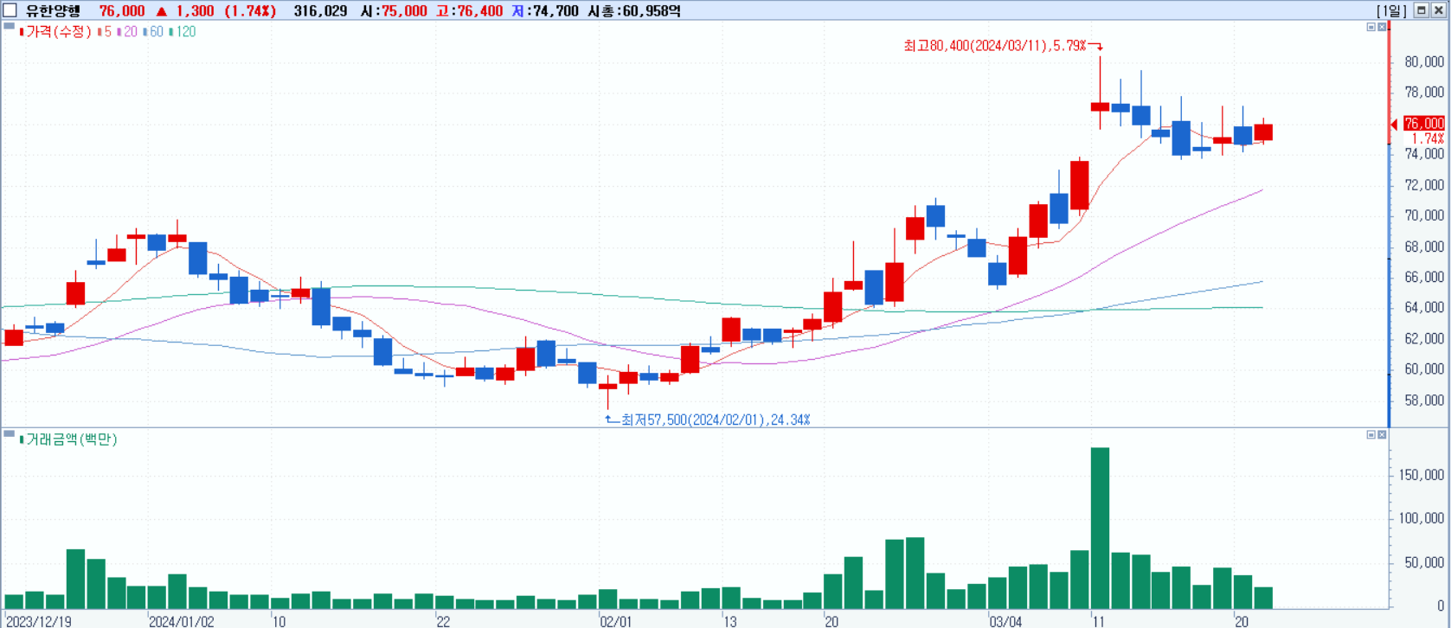Select the 가격(수정) price legend
This screenshot has height=628, width=1451.
55,32
